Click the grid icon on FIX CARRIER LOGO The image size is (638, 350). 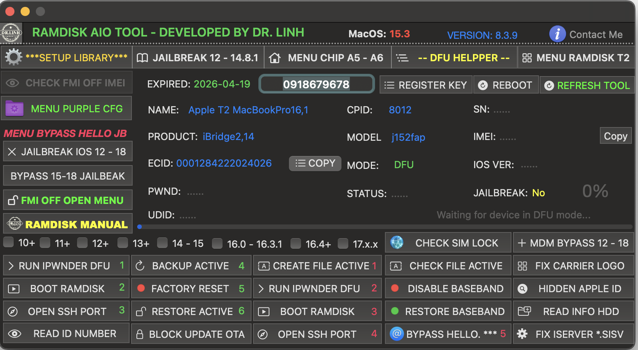523,266
